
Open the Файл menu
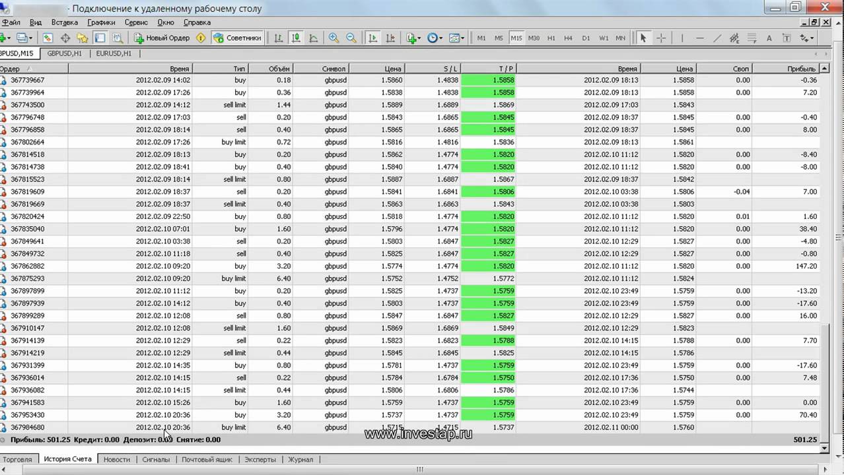(x=11, y=22)
